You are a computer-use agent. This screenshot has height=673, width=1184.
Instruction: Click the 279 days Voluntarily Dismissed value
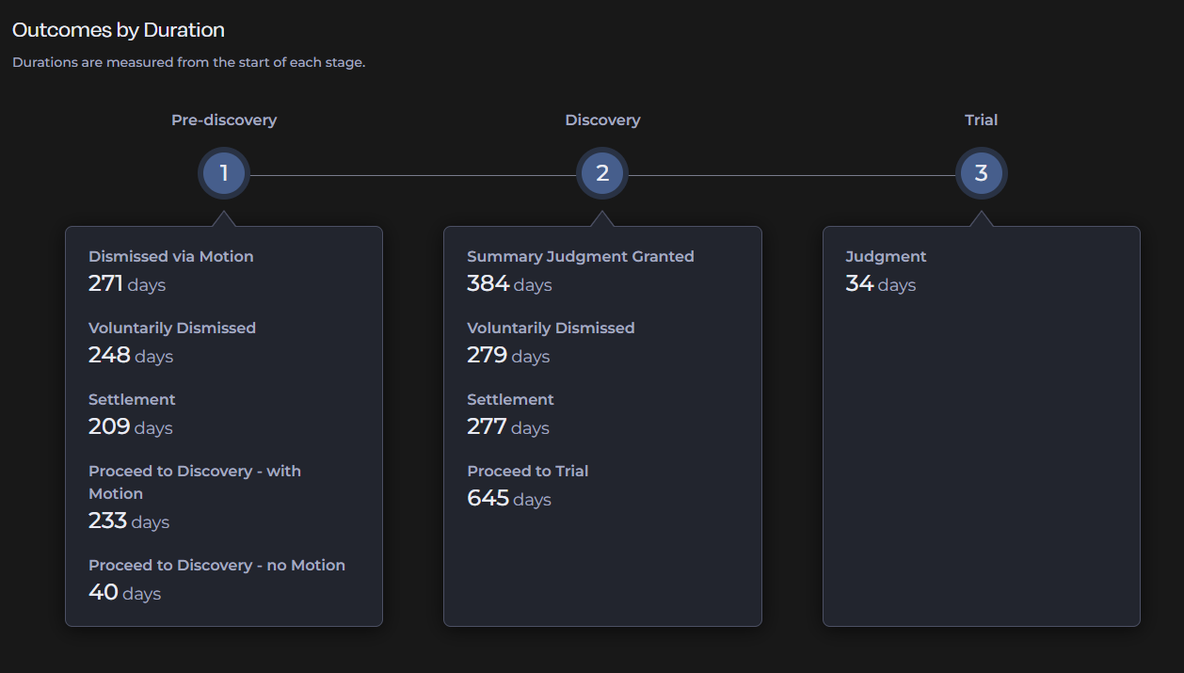point(508,356)
